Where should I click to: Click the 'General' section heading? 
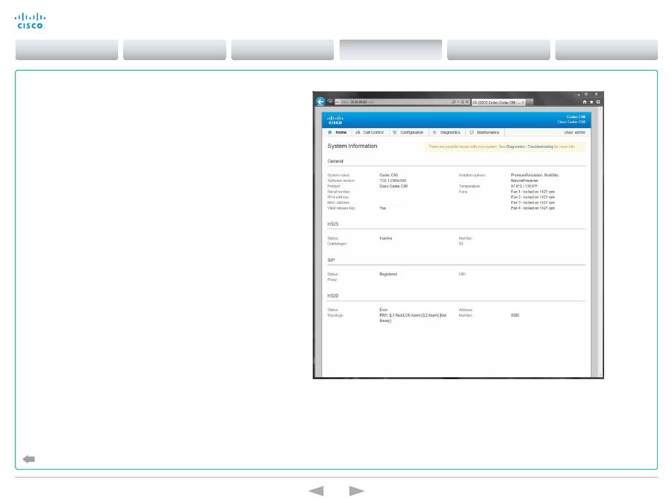[x=335, y=161]
